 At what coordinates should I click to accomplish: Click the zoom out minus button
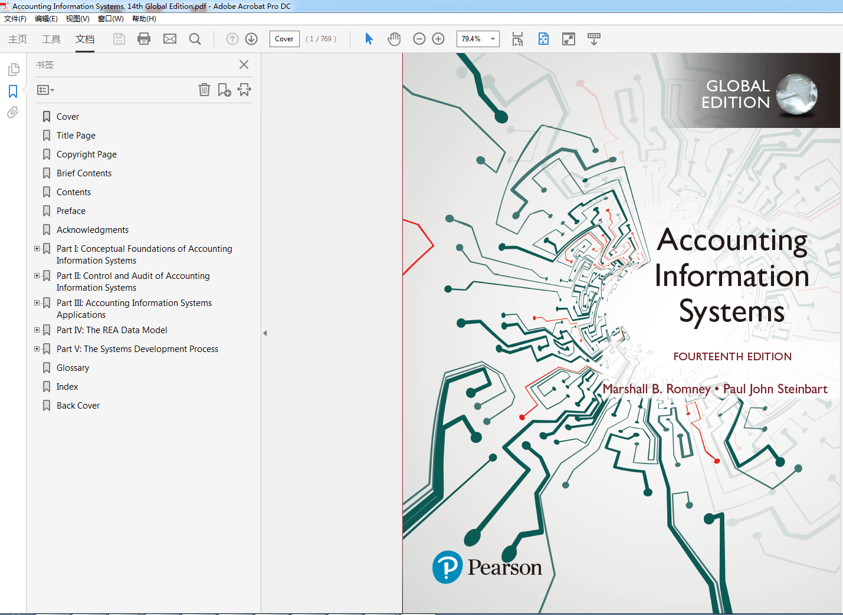(x=419, y=39)
